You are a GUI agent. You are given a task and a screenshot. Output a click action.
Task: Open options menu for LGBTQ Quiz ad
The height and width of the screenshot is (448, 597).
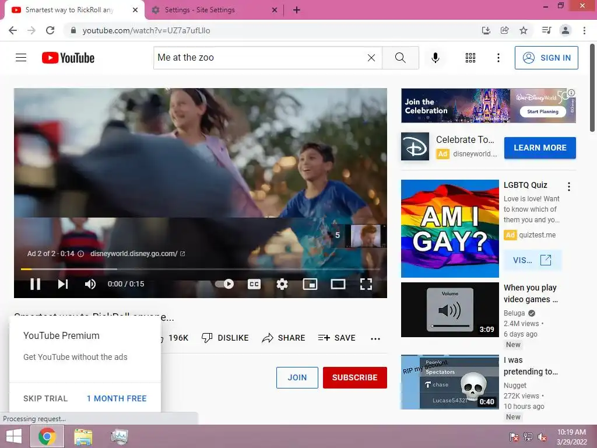point(569,186)
